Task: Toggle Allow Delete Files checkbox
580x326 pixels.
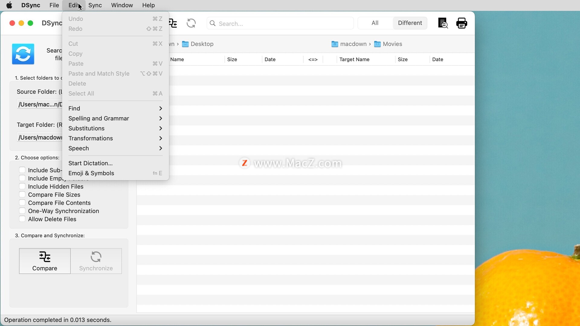Action: coord(22,219)
